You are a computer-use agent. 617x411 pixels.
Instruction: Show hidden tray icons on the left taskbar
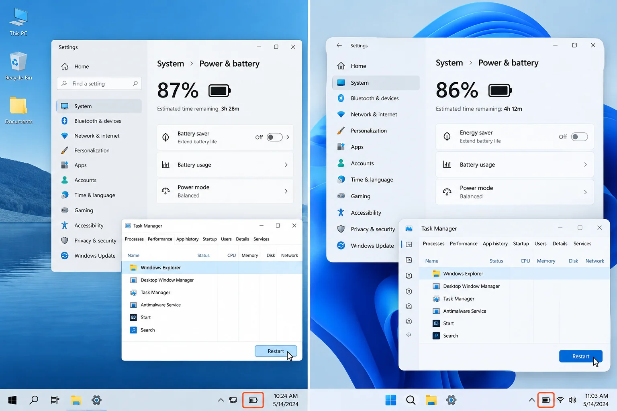pyautogui.click(x=221, y=400)
